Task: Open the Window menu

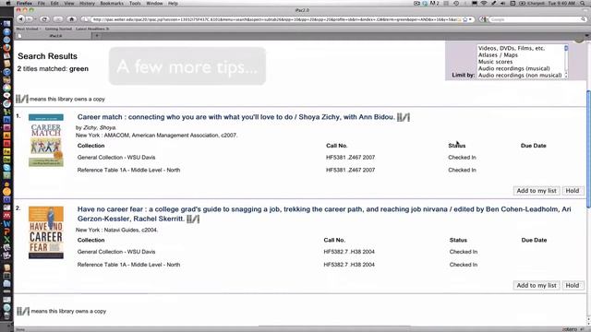Action: [x=154, y=3]
